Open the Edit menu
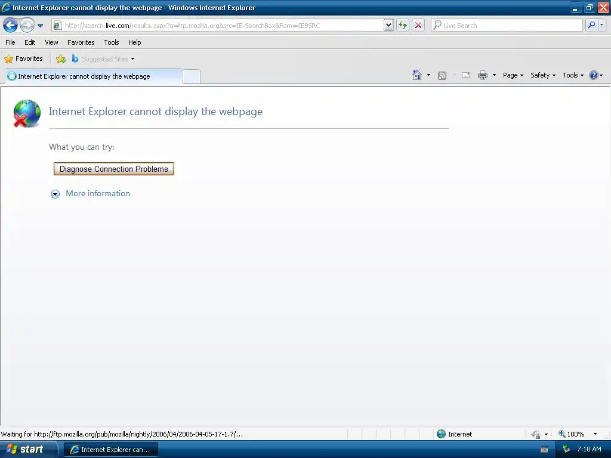 [30, 42]
